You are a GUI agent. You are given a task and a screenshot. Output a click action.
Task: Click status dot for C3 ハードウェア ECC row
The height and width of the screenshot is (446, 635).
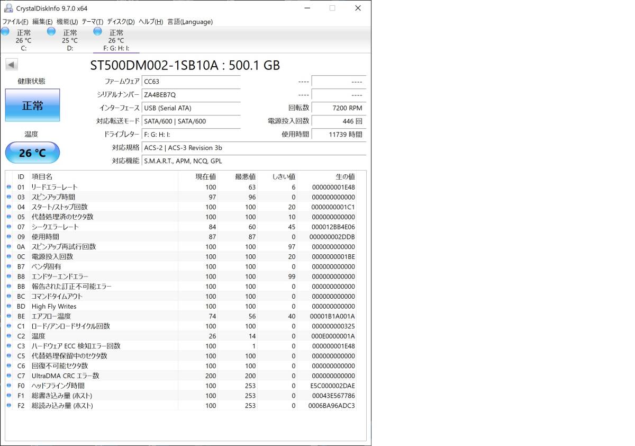pyautogui.click(x=8, y=346)
